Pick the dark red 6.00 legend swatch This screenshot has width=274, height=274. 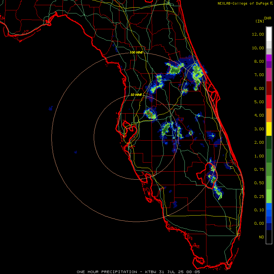[x=269, y=88]
